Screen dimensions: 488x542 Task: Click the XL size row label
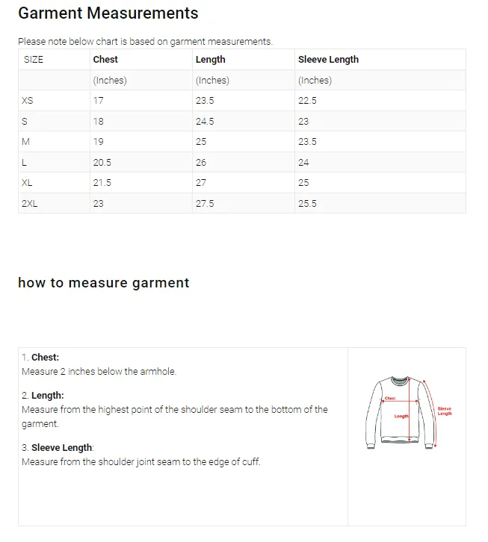[28, 183]
